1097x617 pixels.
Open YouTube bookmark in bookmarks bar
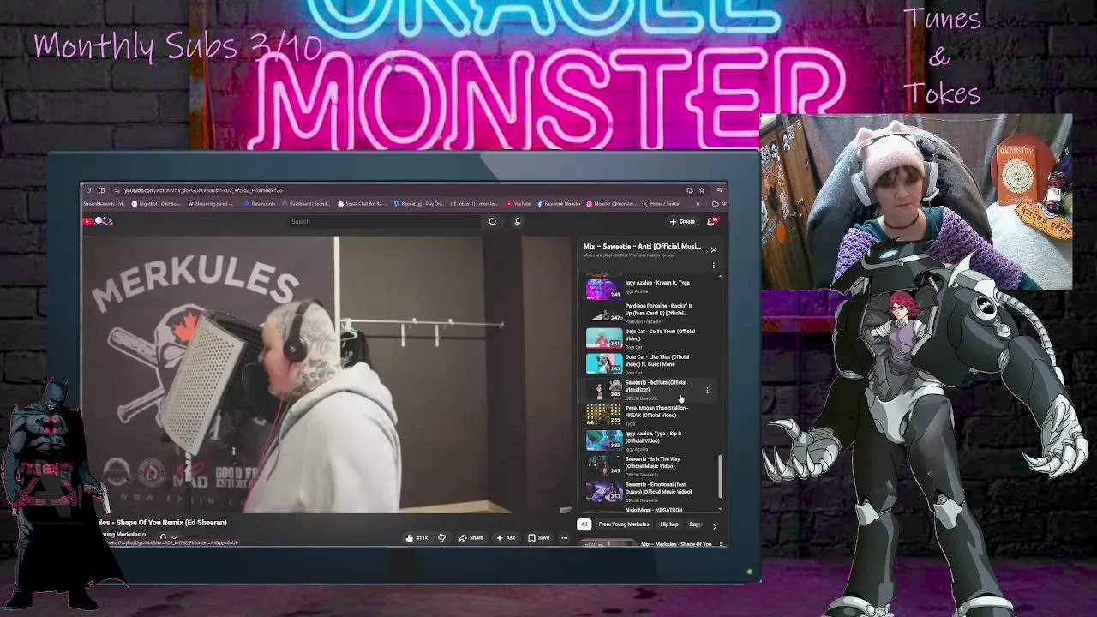(519, 204)
